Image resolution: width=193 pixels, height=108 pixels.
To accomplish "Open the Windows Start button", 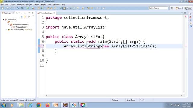I will coord(4,105).
